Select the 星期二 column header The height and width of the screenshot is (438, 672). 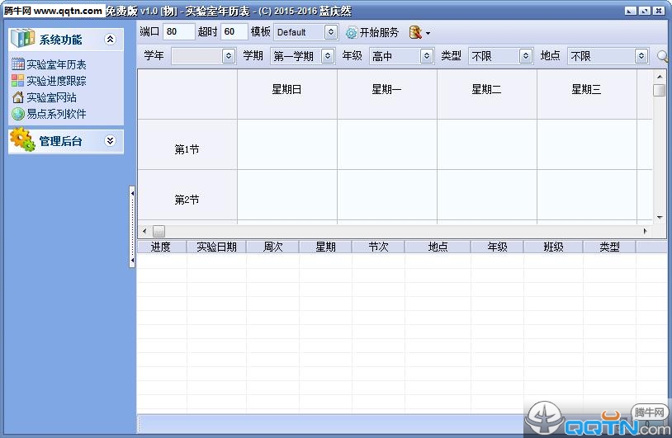click(x=487, y=94)
